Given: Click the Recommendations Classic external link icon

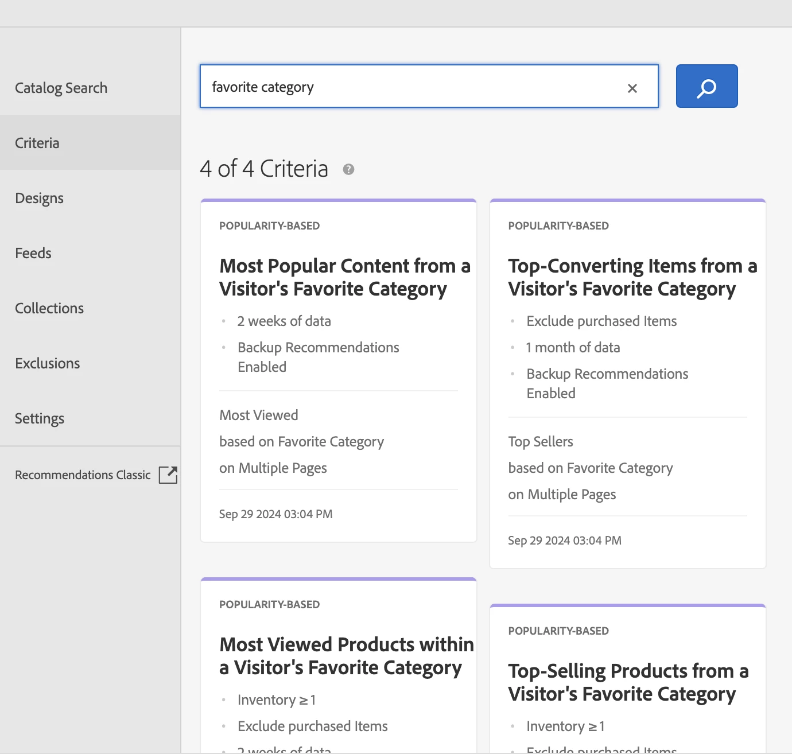Looking at the screenshot, I should coord(168,475).
